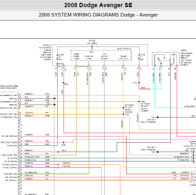Select the "FUSE 8 40A" label
This screenshot has height=195, width=196.
[x=143, y=57]
